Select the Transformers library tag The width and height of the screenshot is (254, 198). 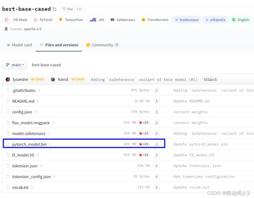[x=155, y=20]
